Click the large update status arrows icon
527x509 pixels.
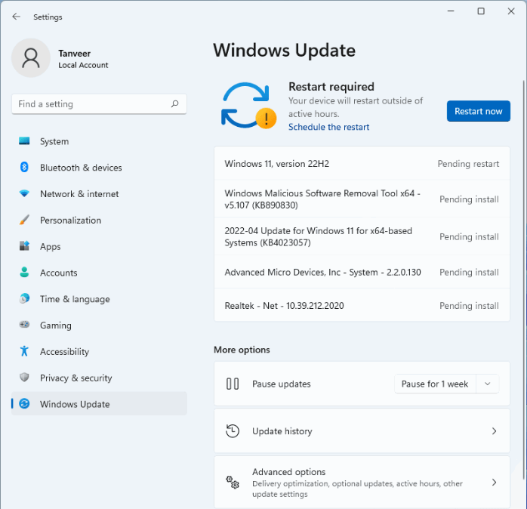(x=248, y=106)
